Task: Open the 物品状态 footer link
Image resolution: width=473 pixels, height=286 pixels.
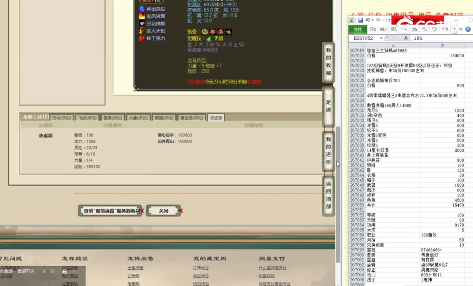Action: coord(201,276)
